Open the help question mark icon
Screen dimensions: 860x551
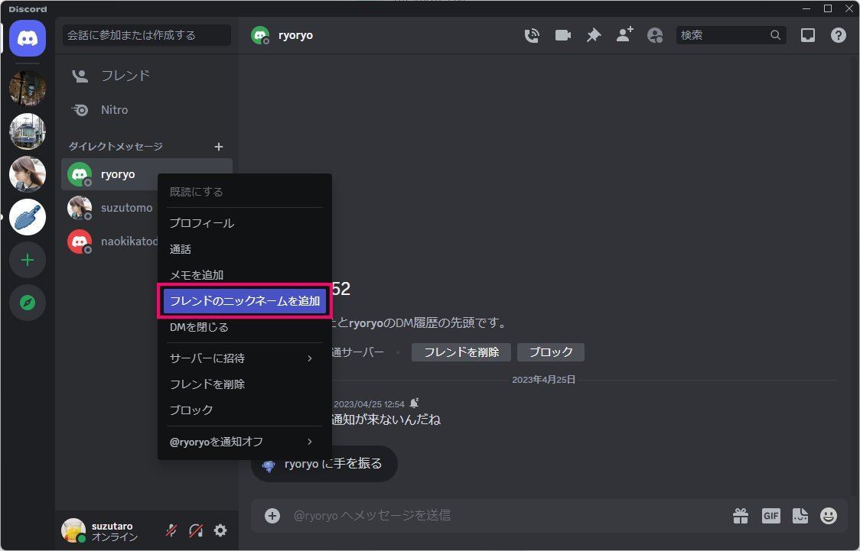[x=838, y=36]
